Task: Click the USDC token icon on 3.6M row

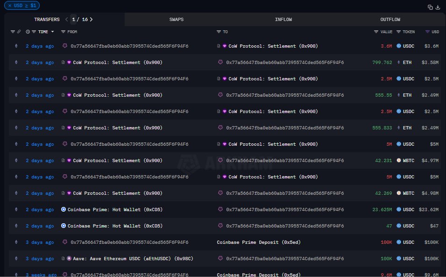Action: 399,46
